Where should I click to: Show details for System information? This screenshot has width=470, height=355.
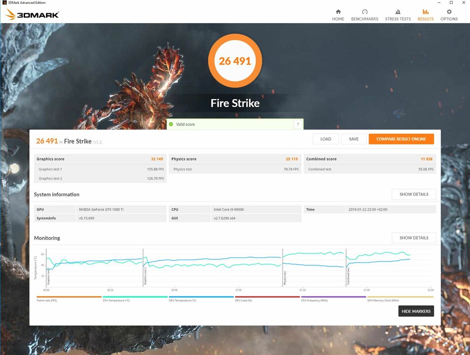(x=414, y=194)
